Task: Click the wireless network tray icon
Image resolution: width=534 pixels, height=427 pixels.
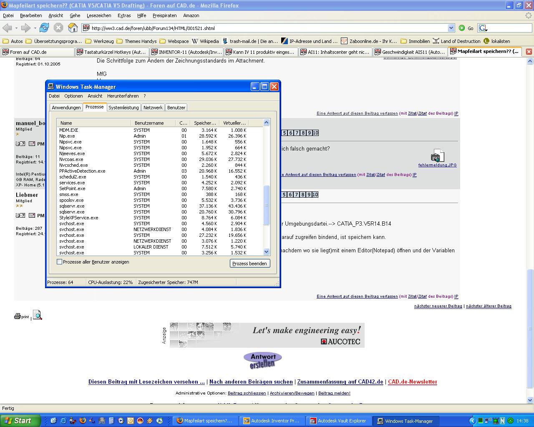Action: [x=488, y=421]
